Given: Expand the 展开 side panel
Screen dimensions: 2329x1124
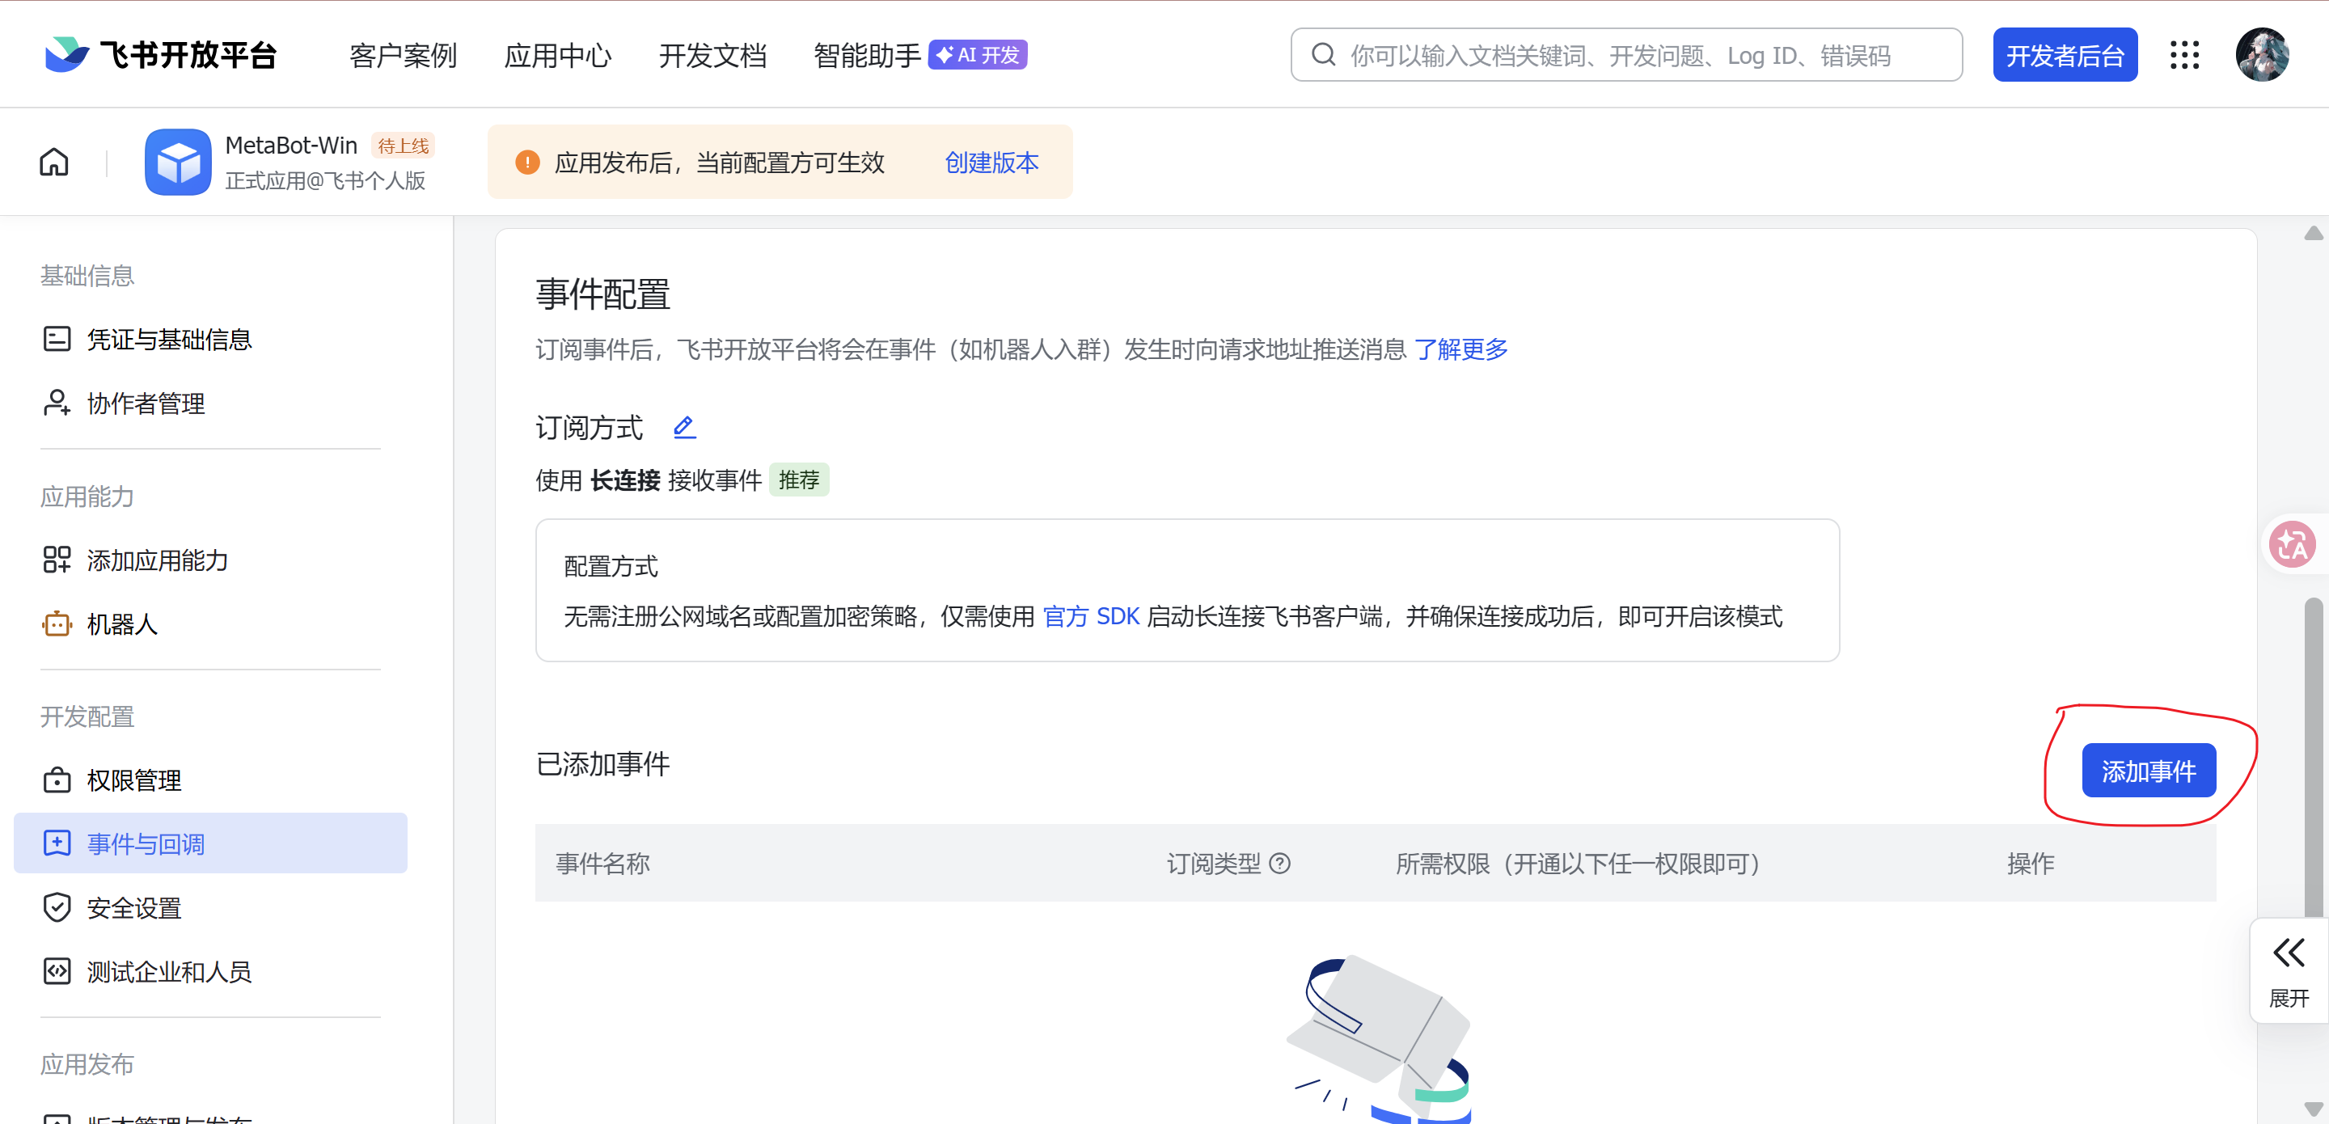Looking at the screenshot, I should (x=2289, y=970).
